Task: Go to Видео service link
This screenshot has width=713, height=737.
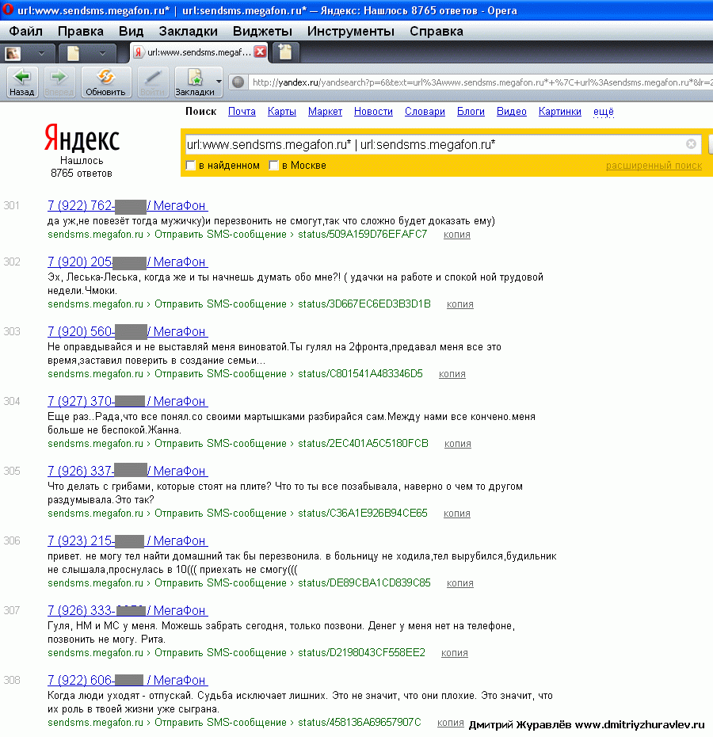Action: click(511, 112)
